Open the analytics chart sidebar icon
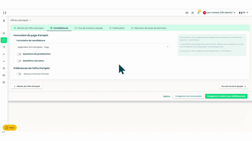The width and height of the screenshot is (252, 141). [x=4, y=61]
